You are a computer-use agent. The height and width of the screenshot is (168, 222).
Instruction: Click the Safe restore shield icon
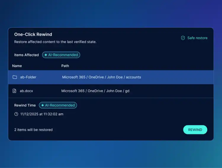point(183,38)
